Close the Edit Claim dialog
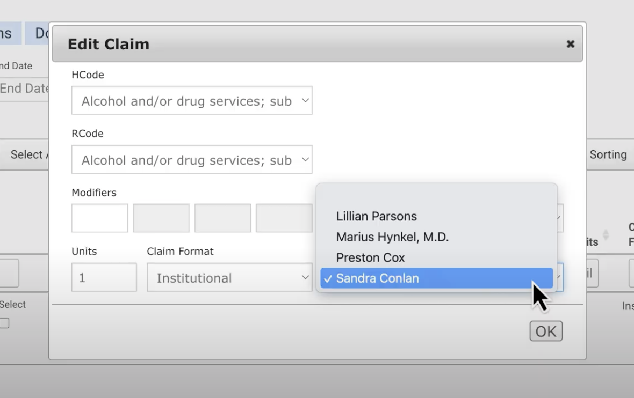 [570, 43]
